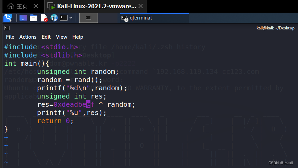
Task: Click the terminal window title icon
Action: click(7, 28)
